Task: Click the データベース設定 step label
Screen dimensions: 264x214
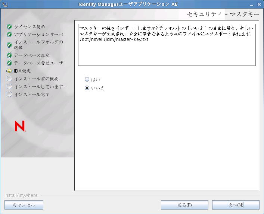Action: [31, 55]
